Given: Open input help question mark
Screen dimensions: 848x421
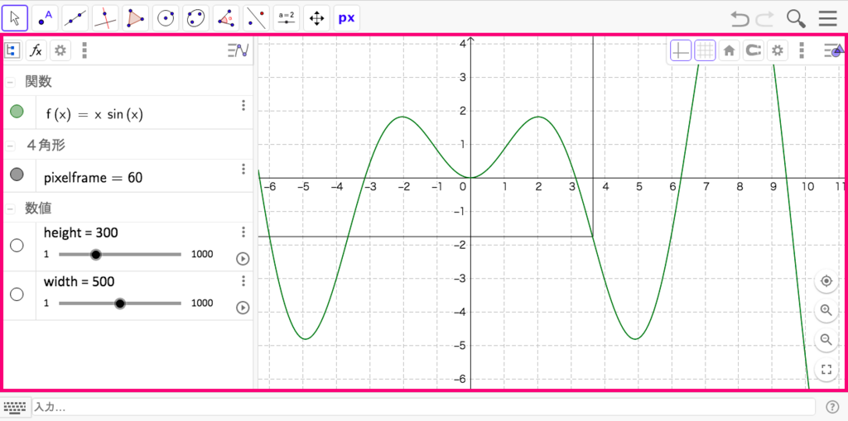Looking at the screenshot, I should pyautogui.click(x=832, y=407).
